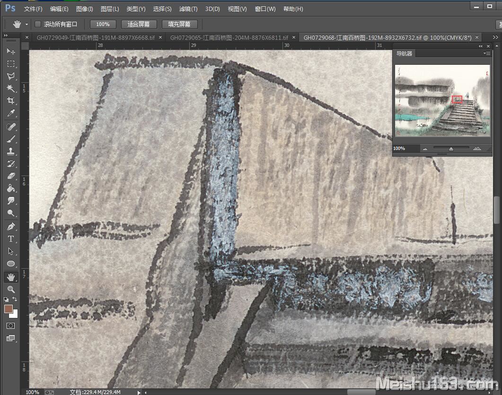Open the 帮助(H) menu
502x395 pixels.
coord(293,9)
